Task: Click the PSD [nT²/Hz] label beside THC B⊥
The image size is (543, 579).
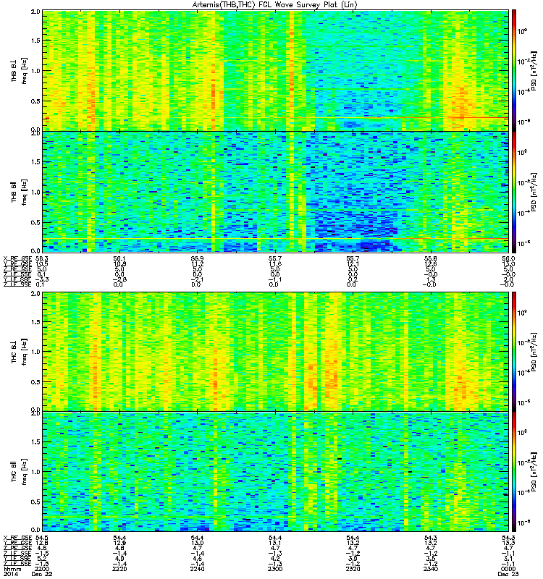Action: pos(534,352)
